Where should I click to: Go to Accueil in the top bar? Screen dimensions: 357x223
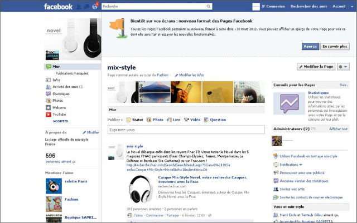[x=339, y=7]
